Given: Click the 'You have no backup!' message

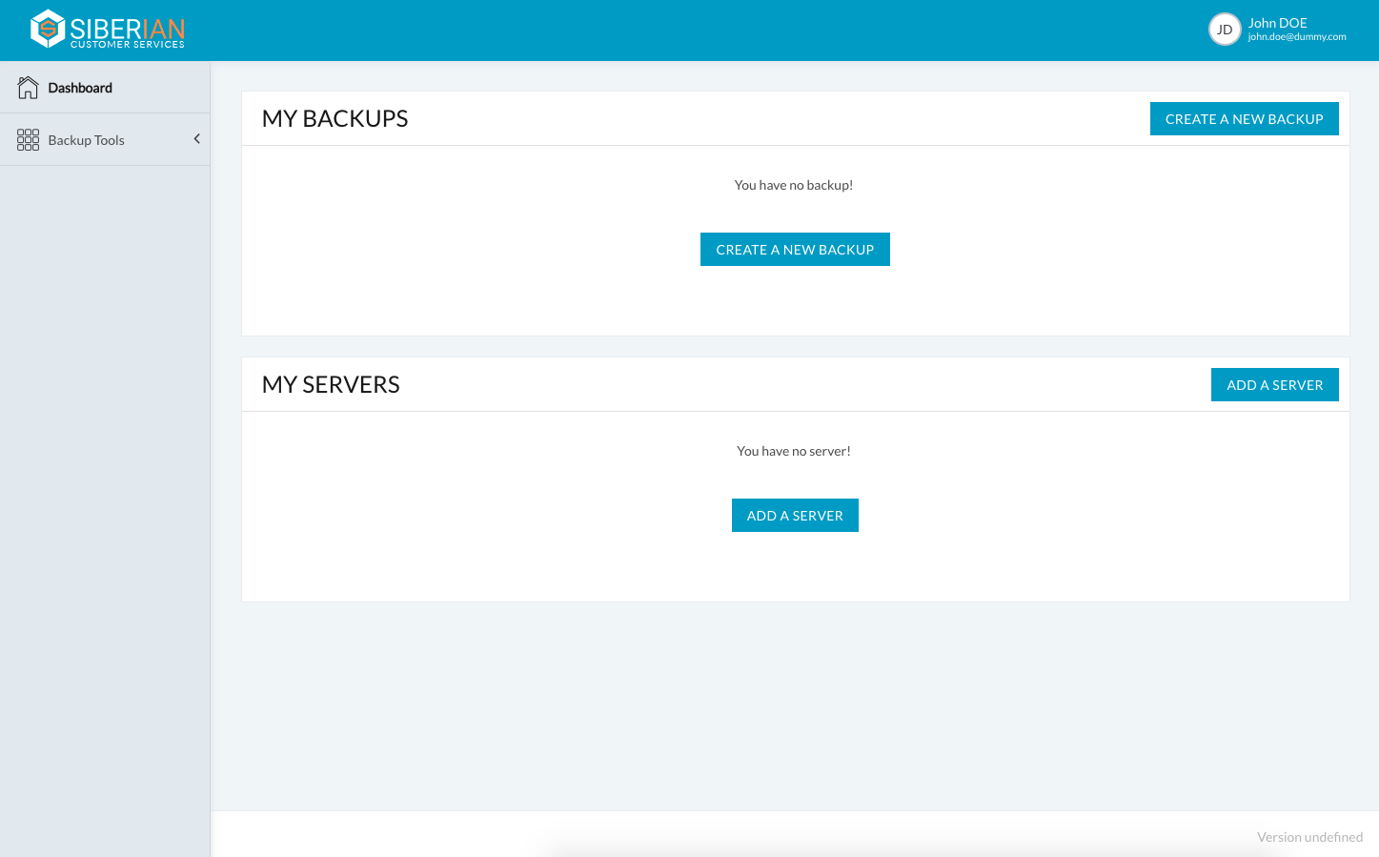Looking at the screenshot, I should (793, 185).
